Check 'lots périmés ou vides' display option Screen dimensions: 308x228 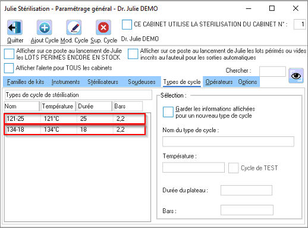tap(133, 54)
